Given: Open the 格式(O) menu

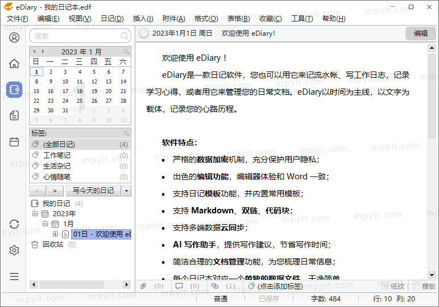Looking at the screenshot, I should pos(206,19).
